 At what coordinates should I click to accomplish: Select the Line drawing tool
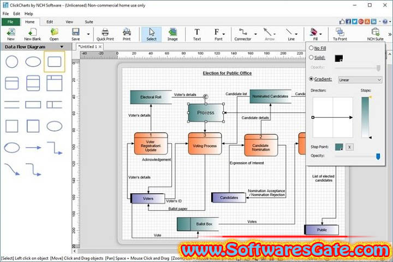pos(290,34)
